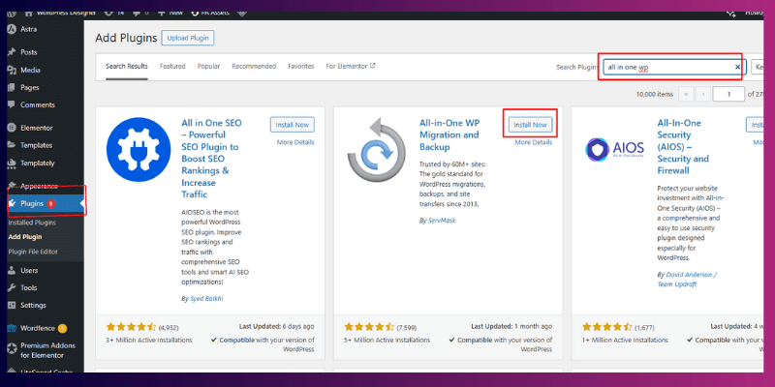The width and height of the screenshot is (775, 387).
Task: Switch to the Featured tab
Action: click(x=172, y=66)
